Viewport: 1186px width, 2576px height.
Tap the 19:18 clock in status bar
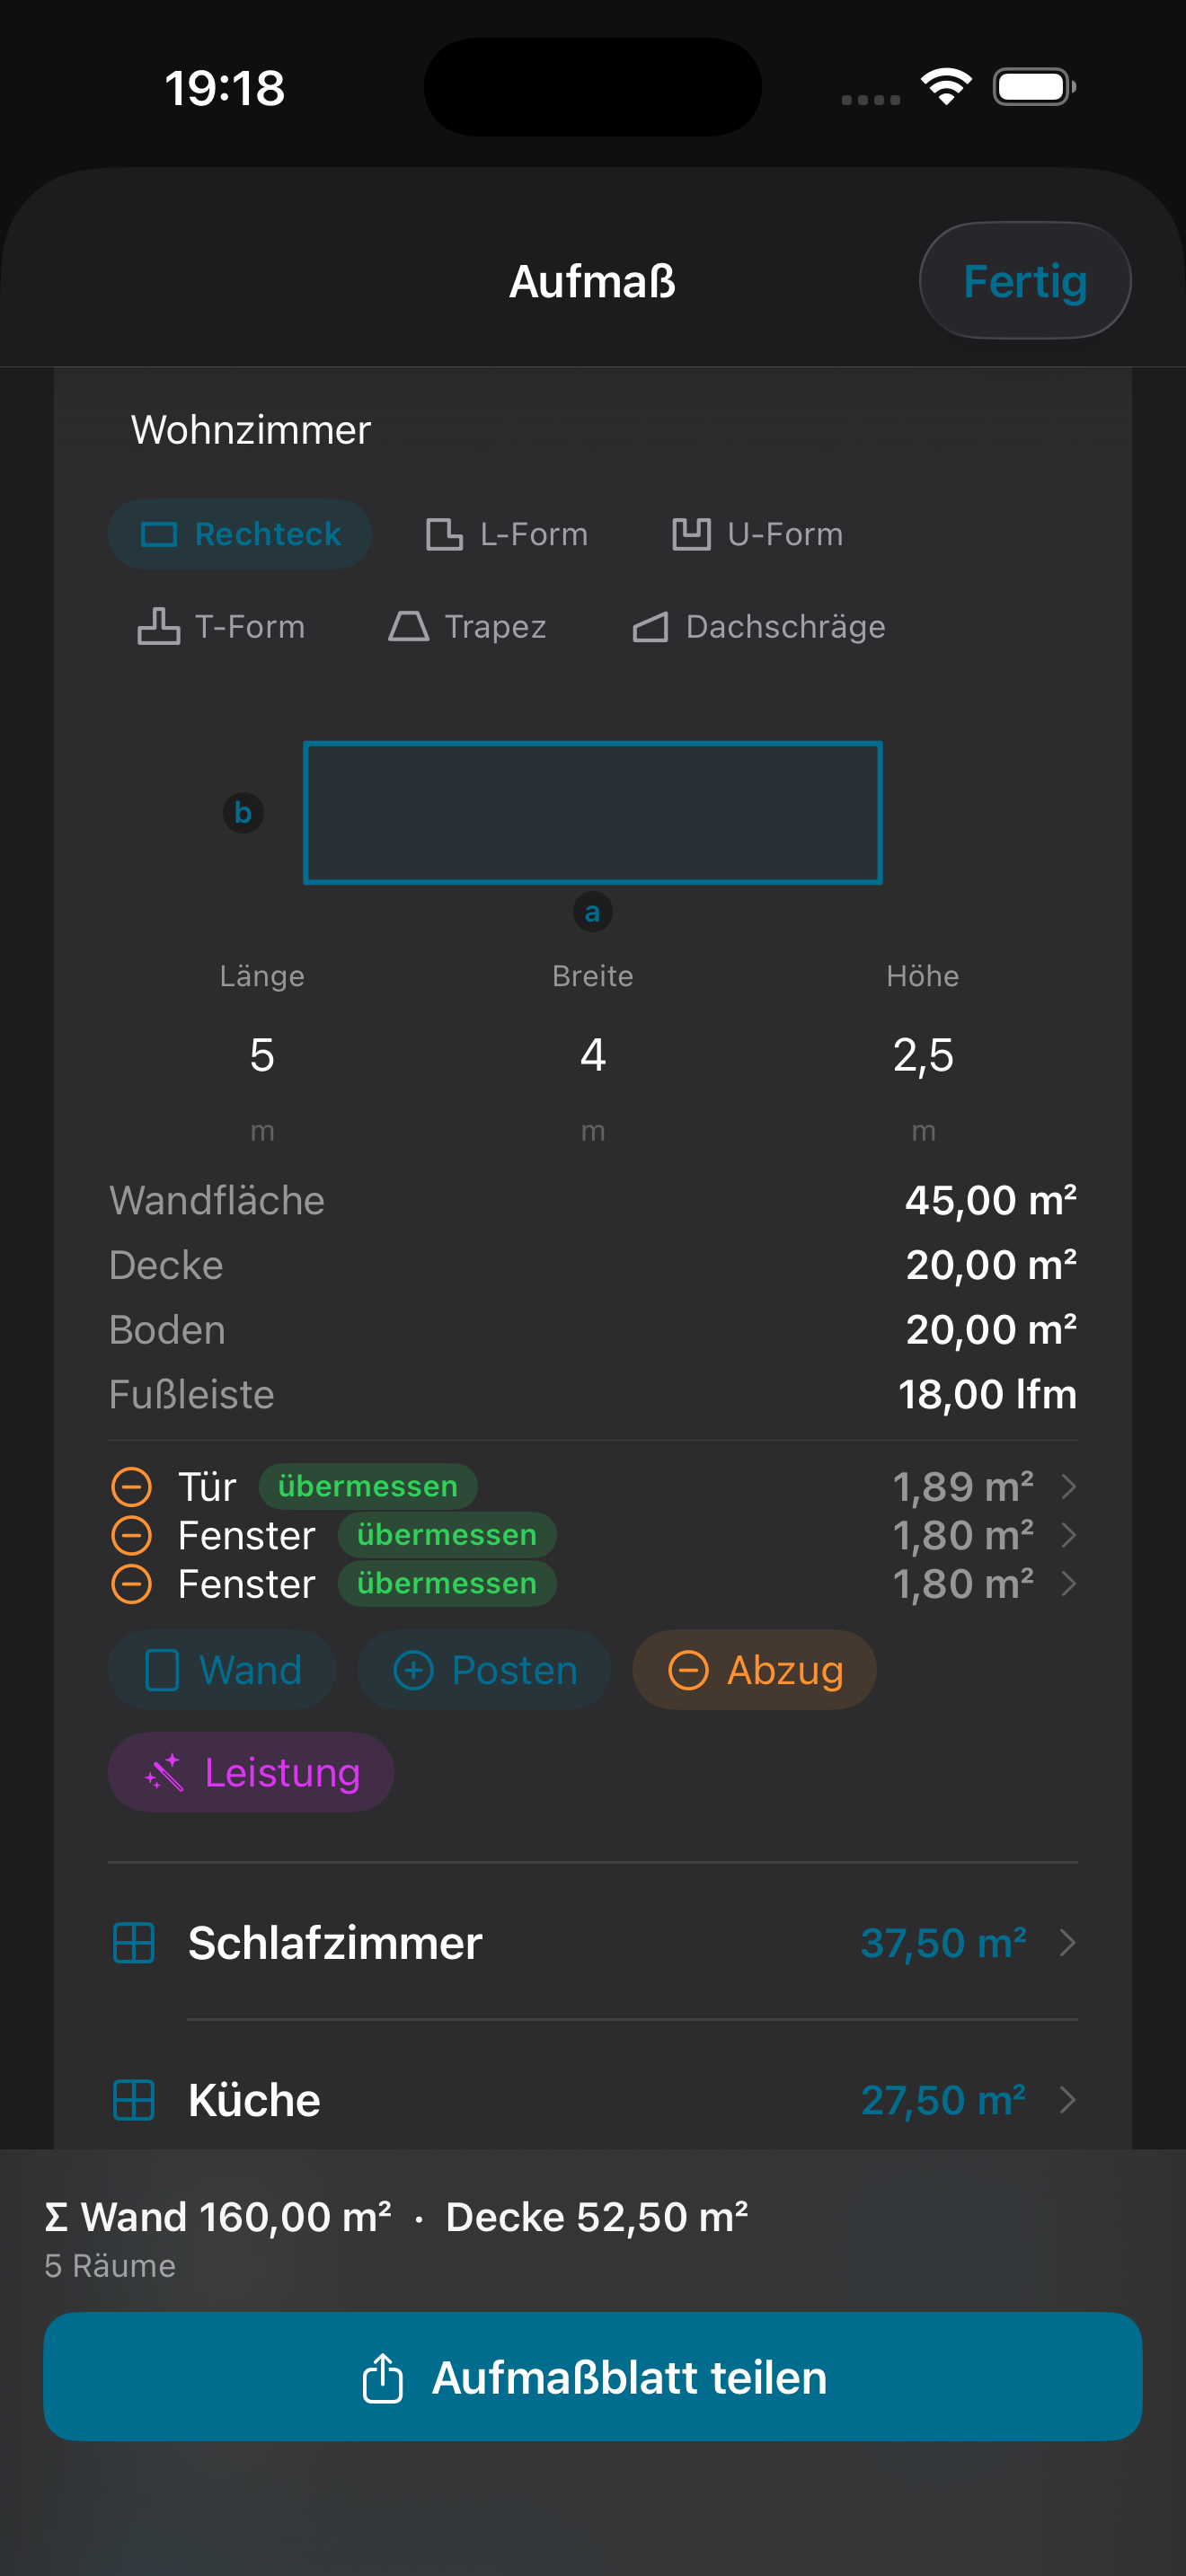click(x=225, y=88)
